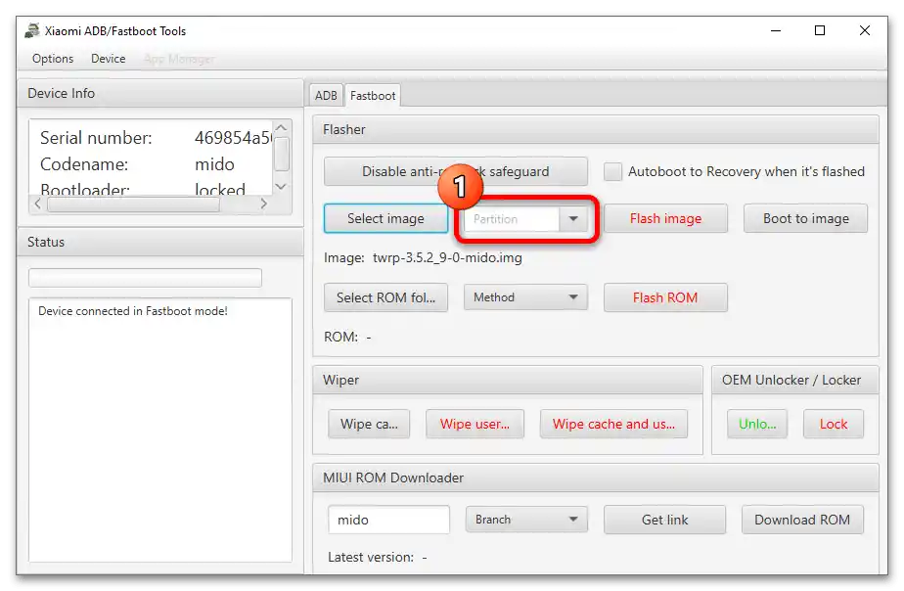Click the Xiaomi ADB/Fastboot Tools app icon
904x591 pixels.
point(32,30)
